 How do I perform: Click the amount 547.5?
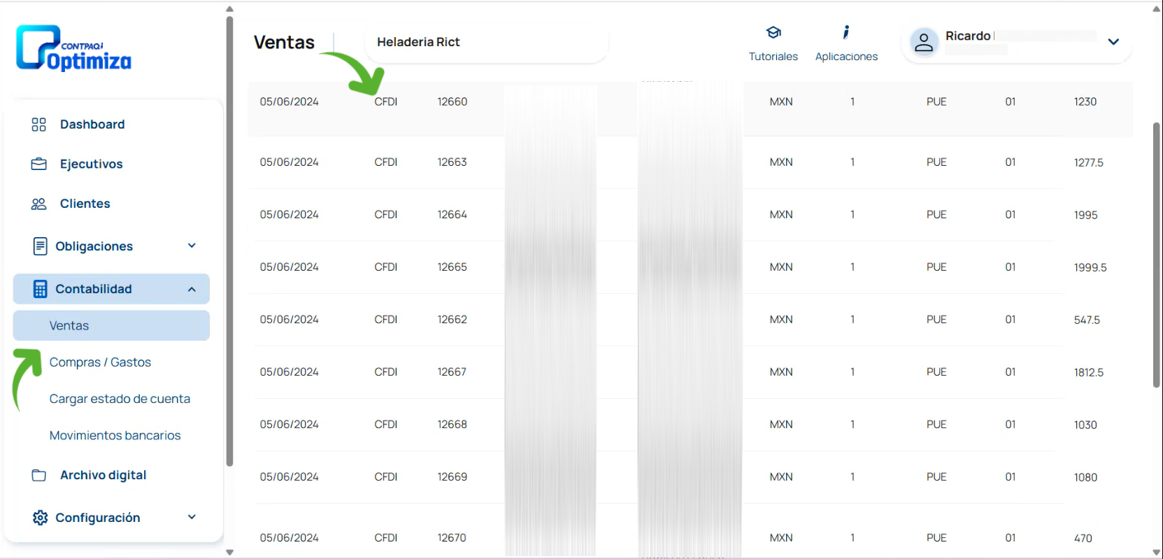pyautogui.click(x=1087, y=320)
